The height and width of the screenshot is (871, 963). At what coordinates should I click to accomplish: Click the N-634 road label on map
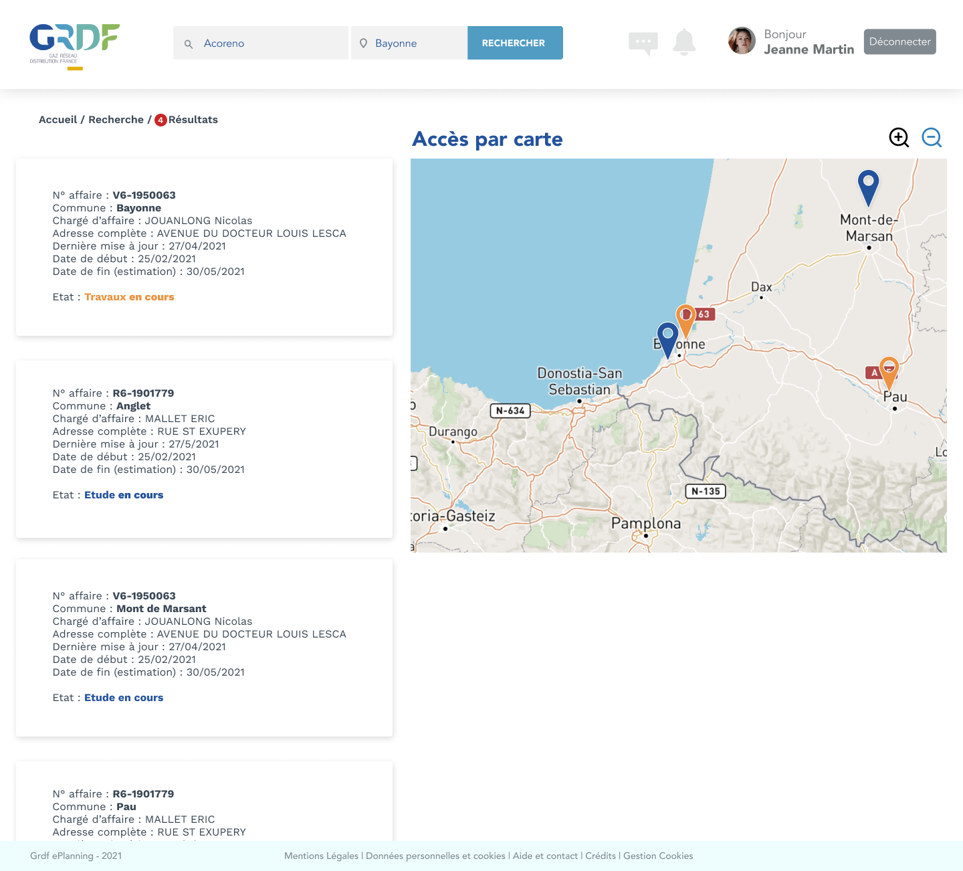click(510, 411)
